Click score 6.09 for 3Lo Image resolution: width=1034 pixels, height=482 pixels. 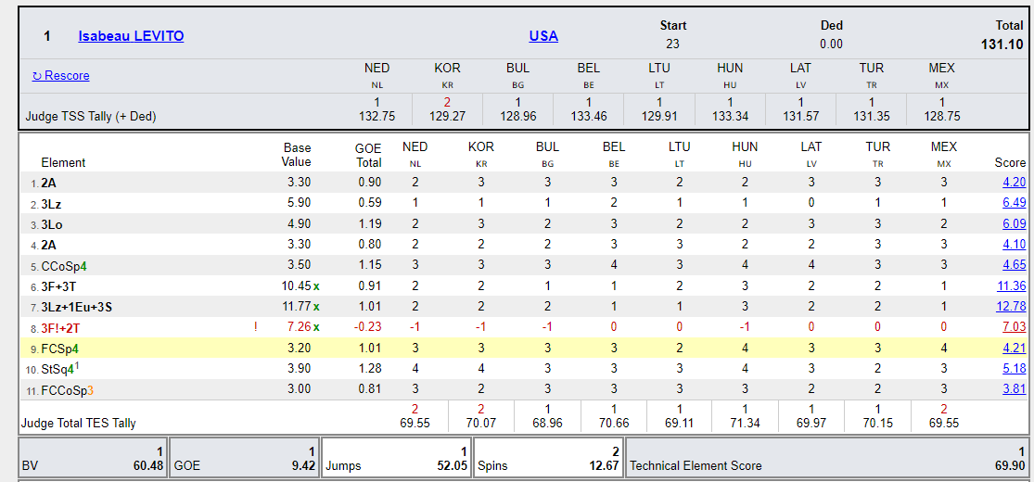click(1012, 224)
